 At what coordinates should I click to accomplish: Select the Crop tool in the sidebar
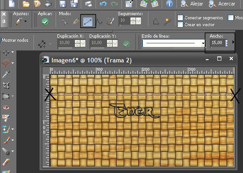pos(6,85)
